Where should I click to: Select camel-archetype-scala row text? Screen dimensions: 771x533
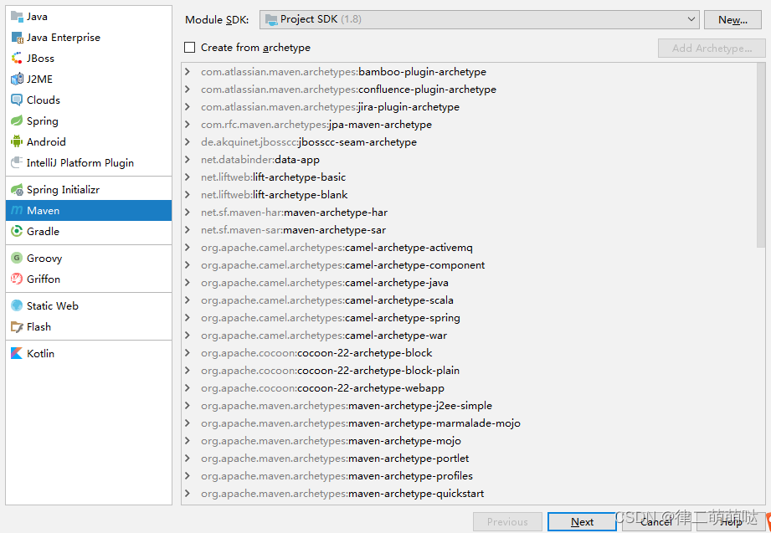tap(327, 300)
